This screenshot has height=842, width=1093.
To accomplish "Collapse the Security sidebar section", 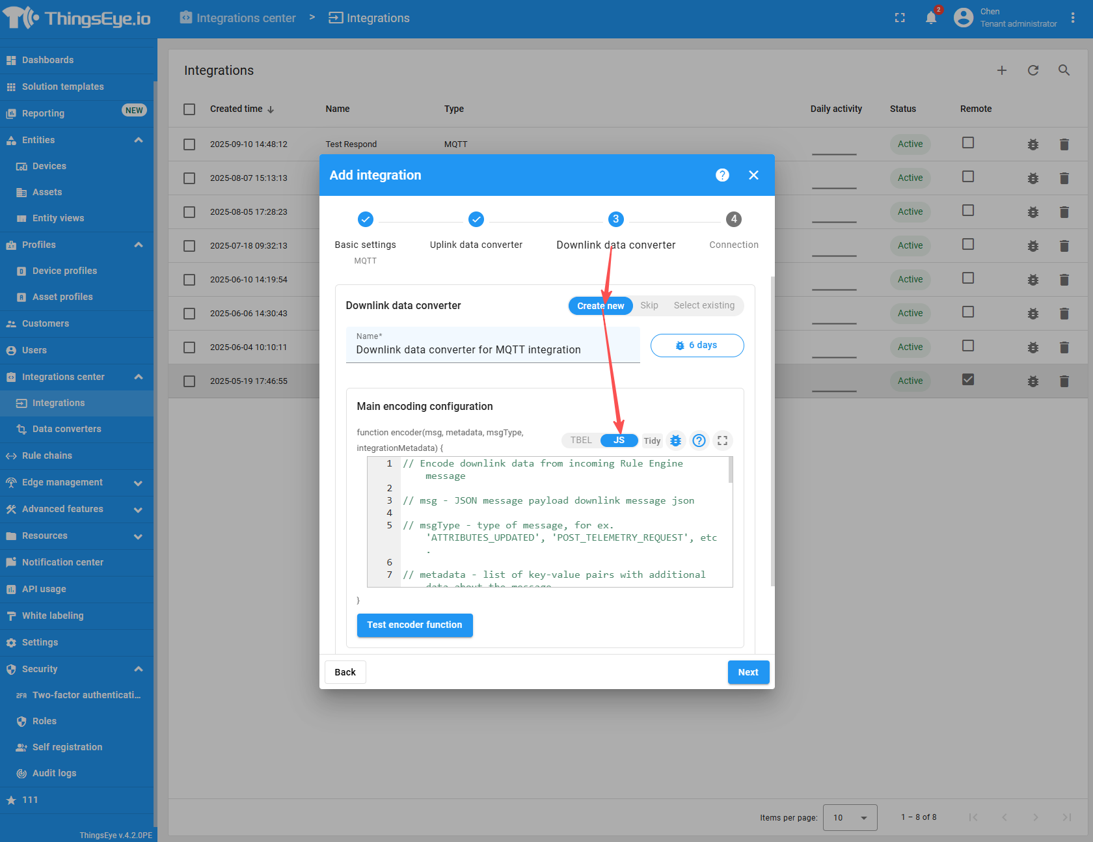I will pyautogui.click(x=76, y=669).
